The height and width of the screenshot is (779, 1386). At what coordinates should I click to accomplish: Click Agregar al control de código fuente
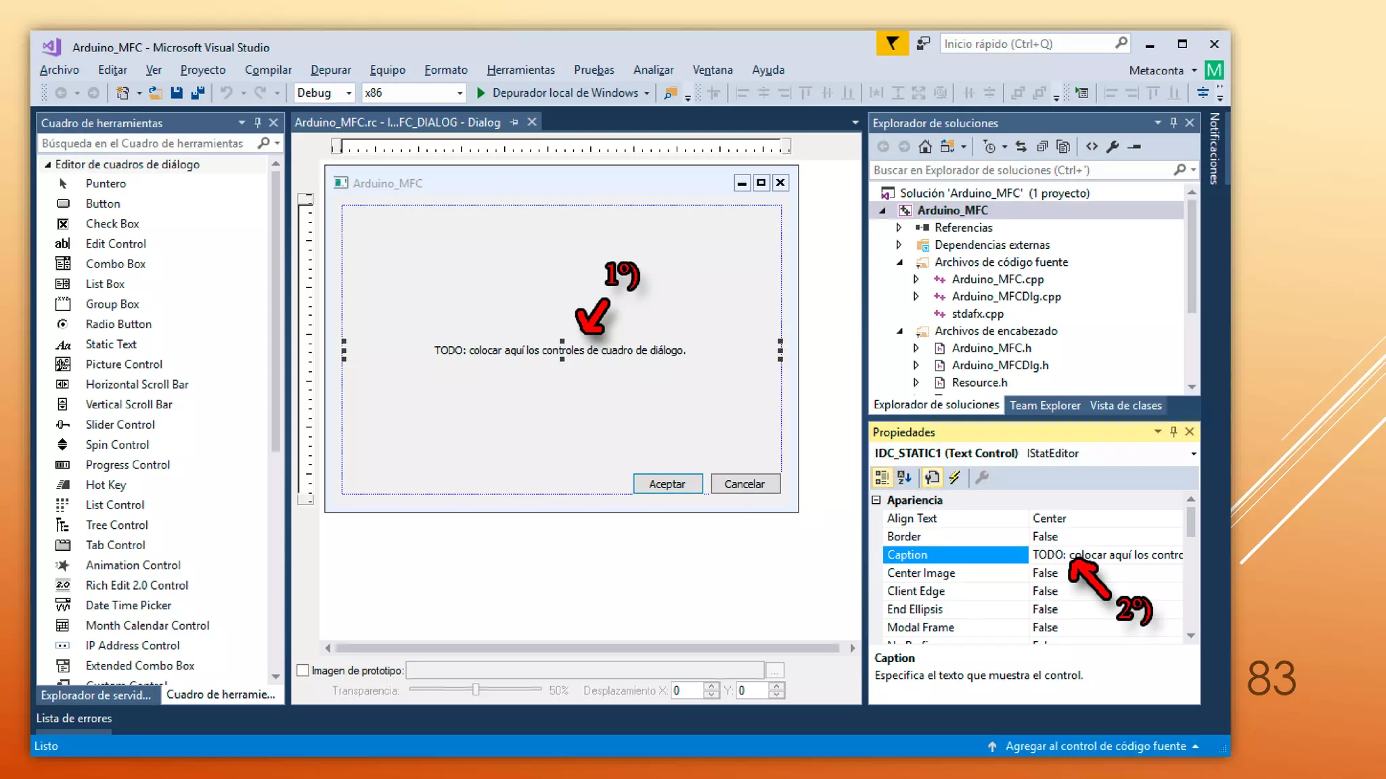[x=1094, y=746]
